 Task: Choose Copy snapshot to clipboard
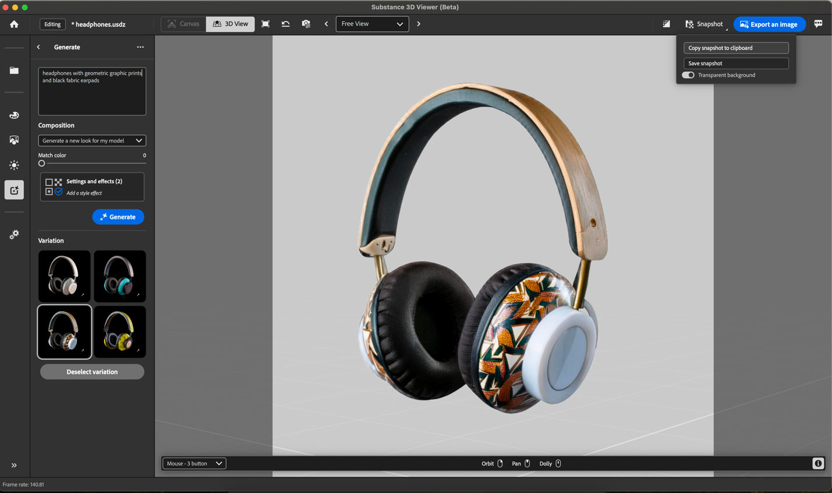tap(736, 48)
